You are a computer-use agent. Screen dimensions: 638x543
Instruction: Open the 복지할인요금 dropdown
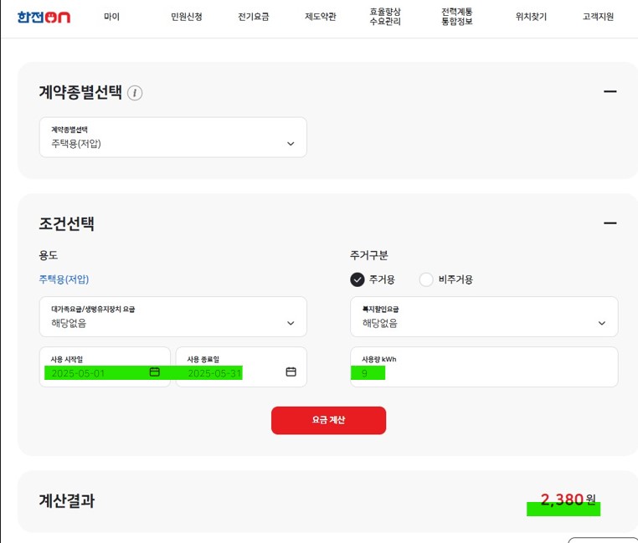(x=484, y=317)
